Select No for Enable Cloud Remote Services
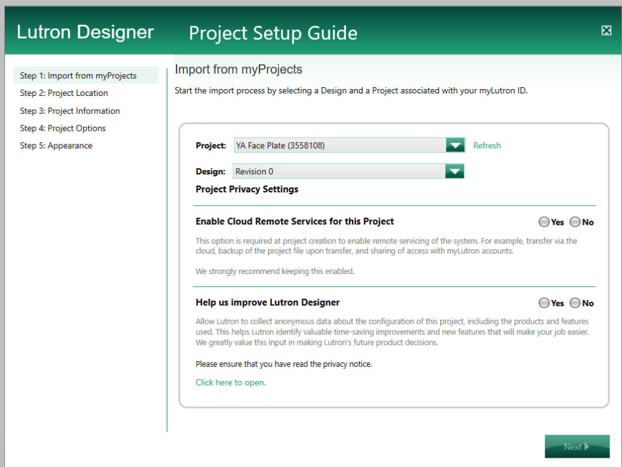The height and width of the screenshot is (467, 622). click(x=576, y=222)
